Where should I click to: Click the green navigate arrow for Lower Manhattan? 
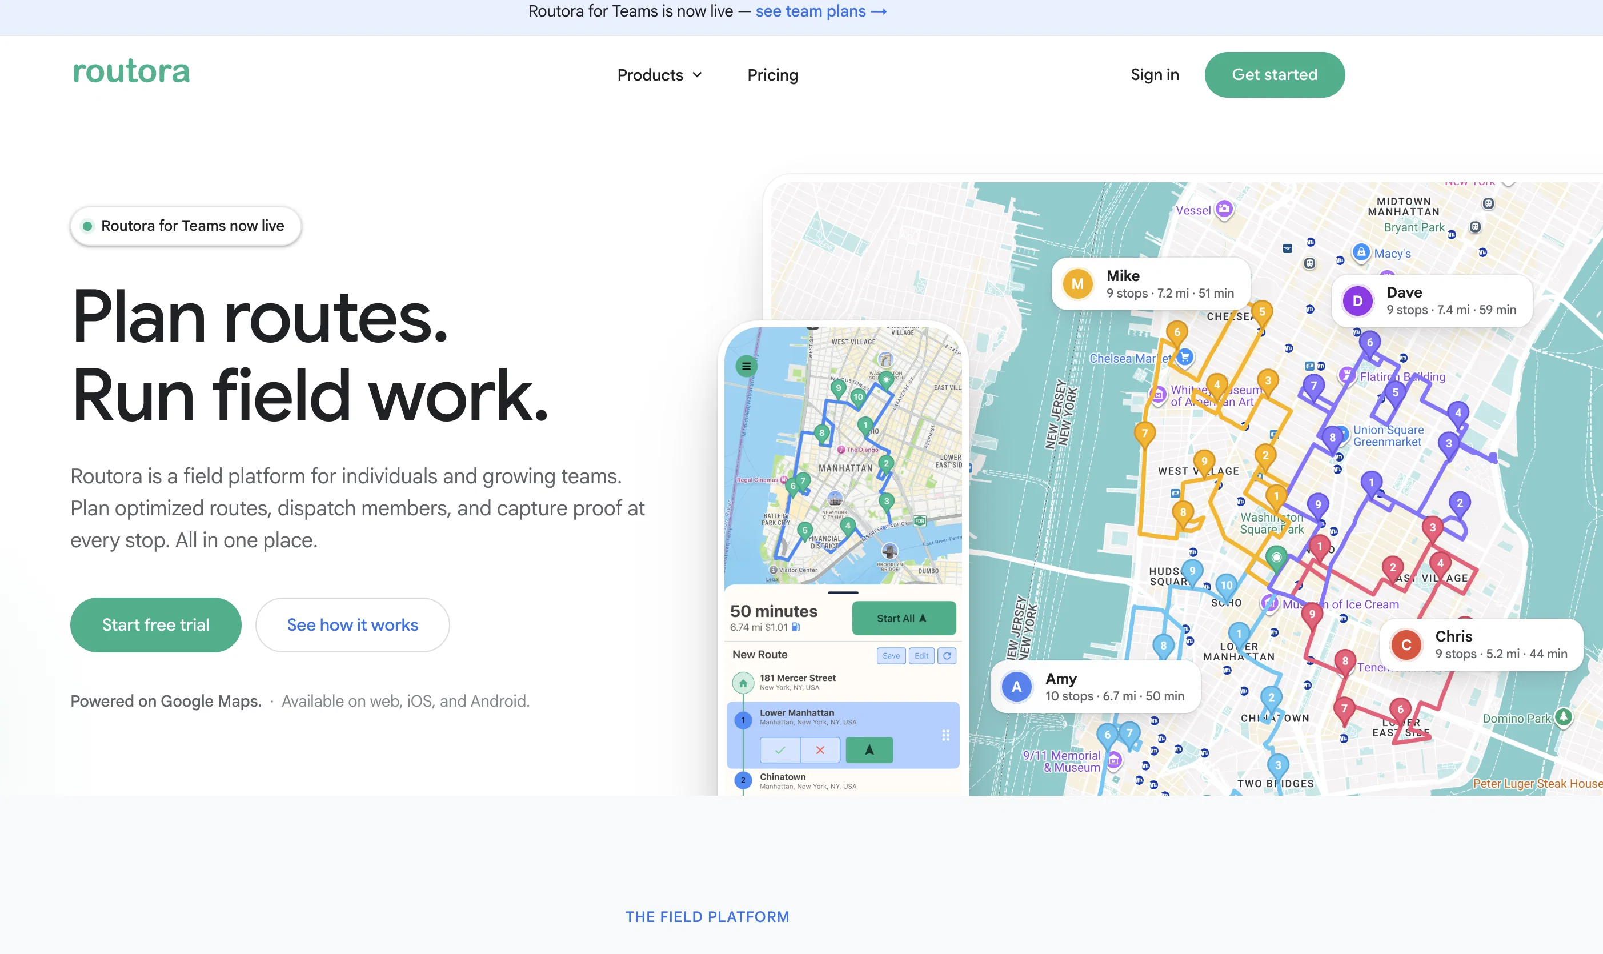pyautogui.click(x=869, y=749)
